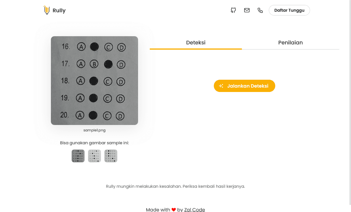This screenshot has width=351, height=212.
Task: Click the 'Made with' footer text
Action: (158, 209)
